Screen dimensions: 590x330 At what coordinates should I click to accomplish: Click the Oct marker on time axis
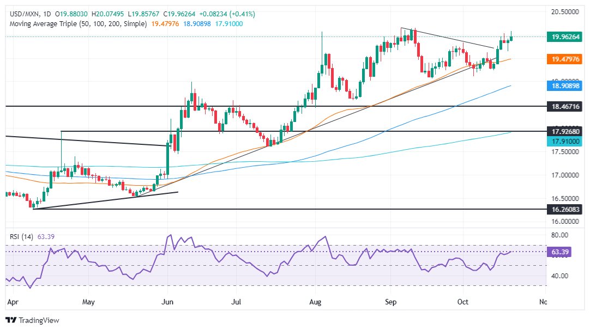point(463,302)
